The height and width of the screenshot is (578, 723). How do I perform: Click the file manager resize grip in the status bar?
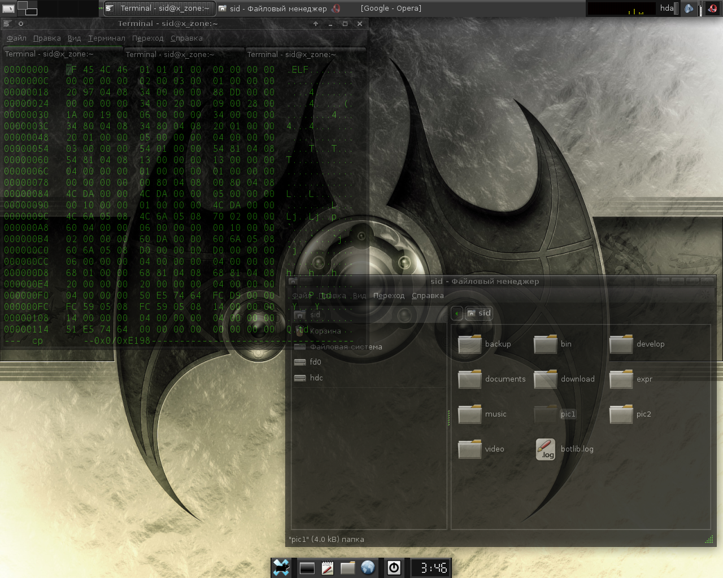pyautogui.click(x=709, y=540)
